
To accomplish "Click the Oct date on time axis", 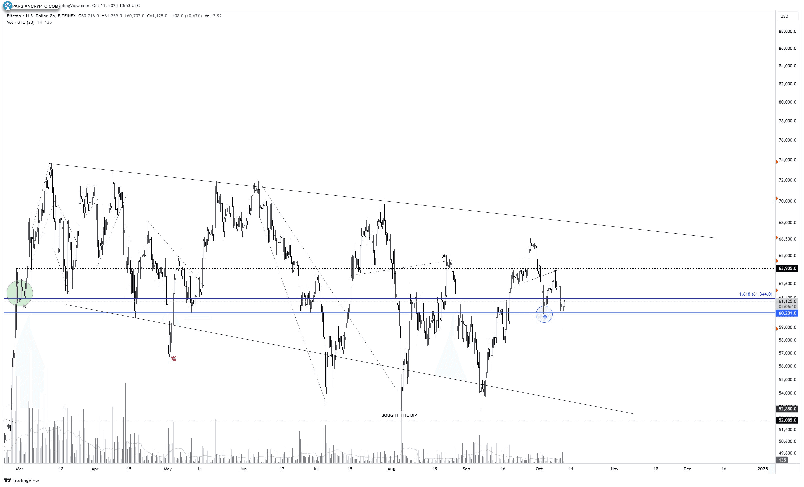I will (x=539, y=469).
